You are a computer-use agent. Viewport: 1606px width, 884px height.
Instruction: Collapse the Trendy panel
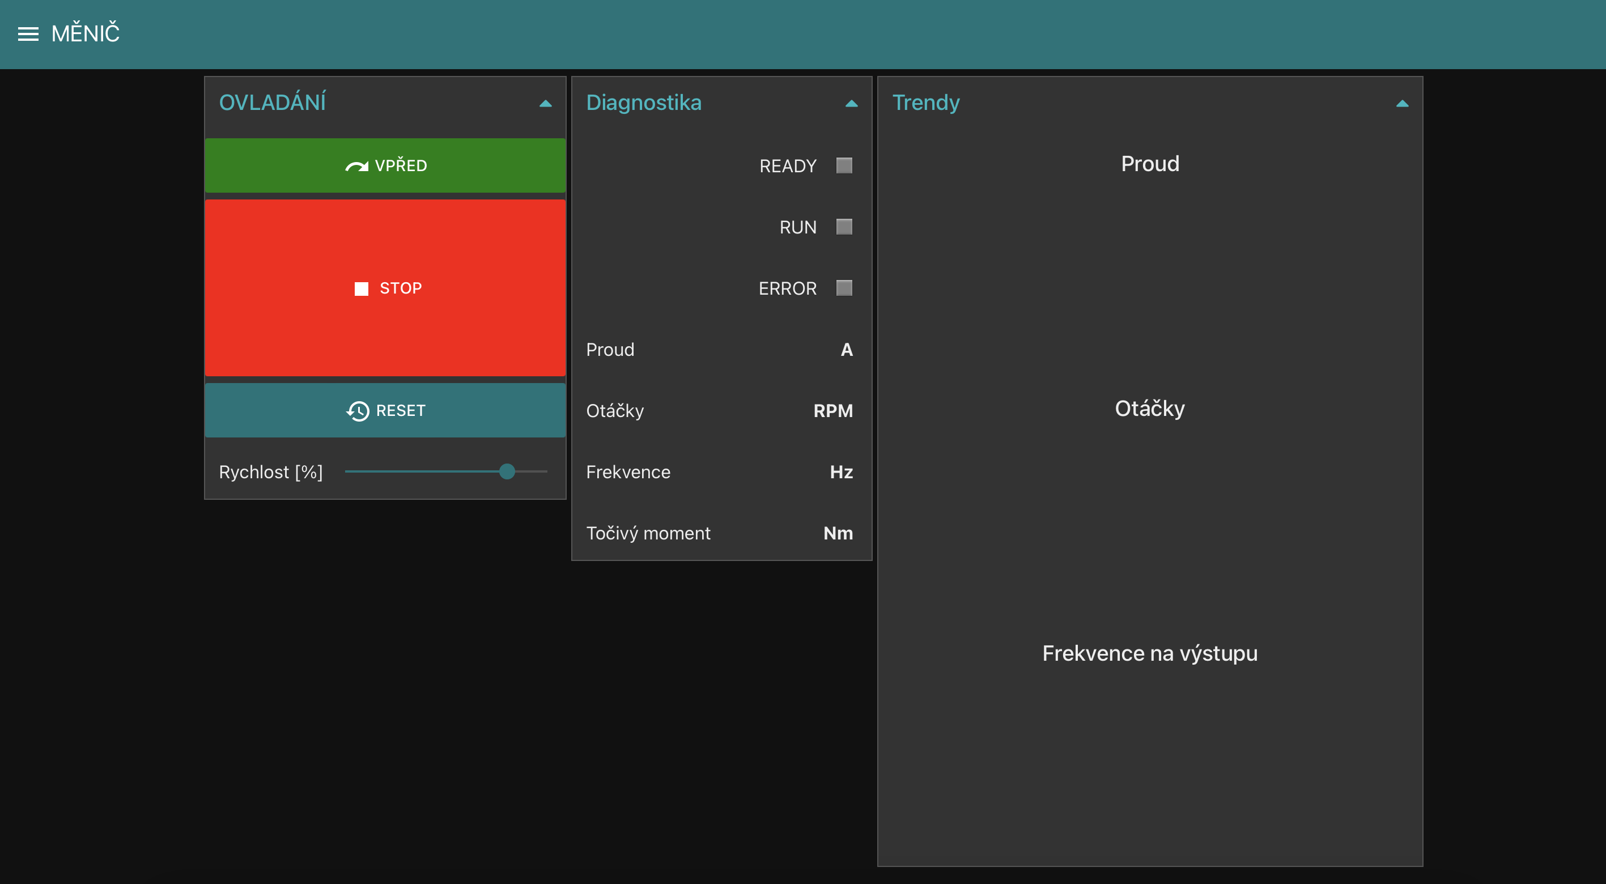click(x=1401, y=104)
